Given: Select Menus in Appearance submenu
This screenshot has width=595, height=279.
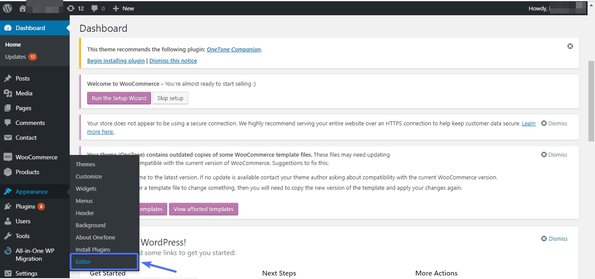Looking at the screenshot, I should coord(84,201).
